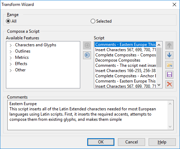
Task: Expand the Outlines feature category
Action: 10,52
